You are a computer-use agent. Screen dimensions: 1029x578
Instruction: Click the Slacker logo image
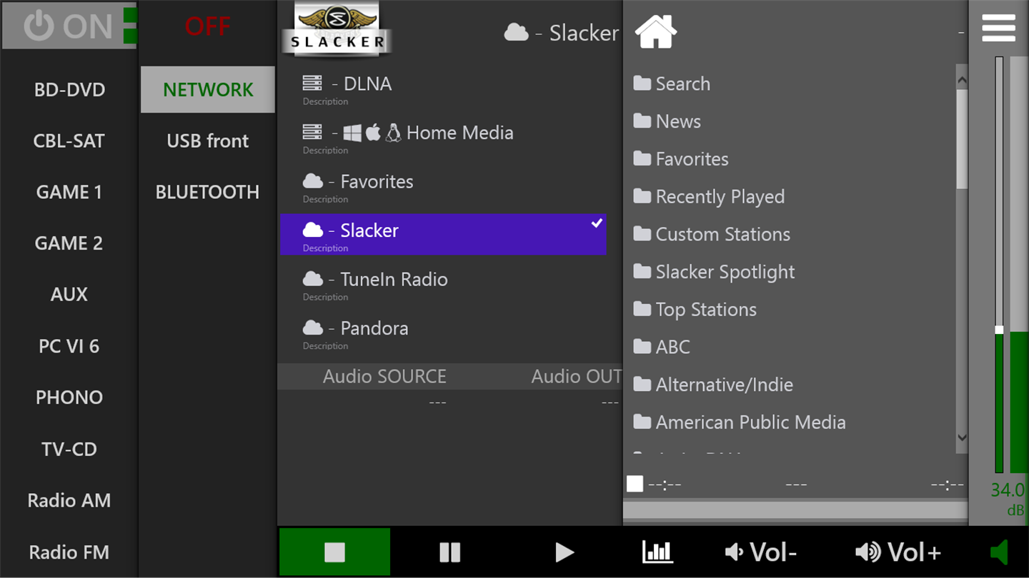coord(335,29)
